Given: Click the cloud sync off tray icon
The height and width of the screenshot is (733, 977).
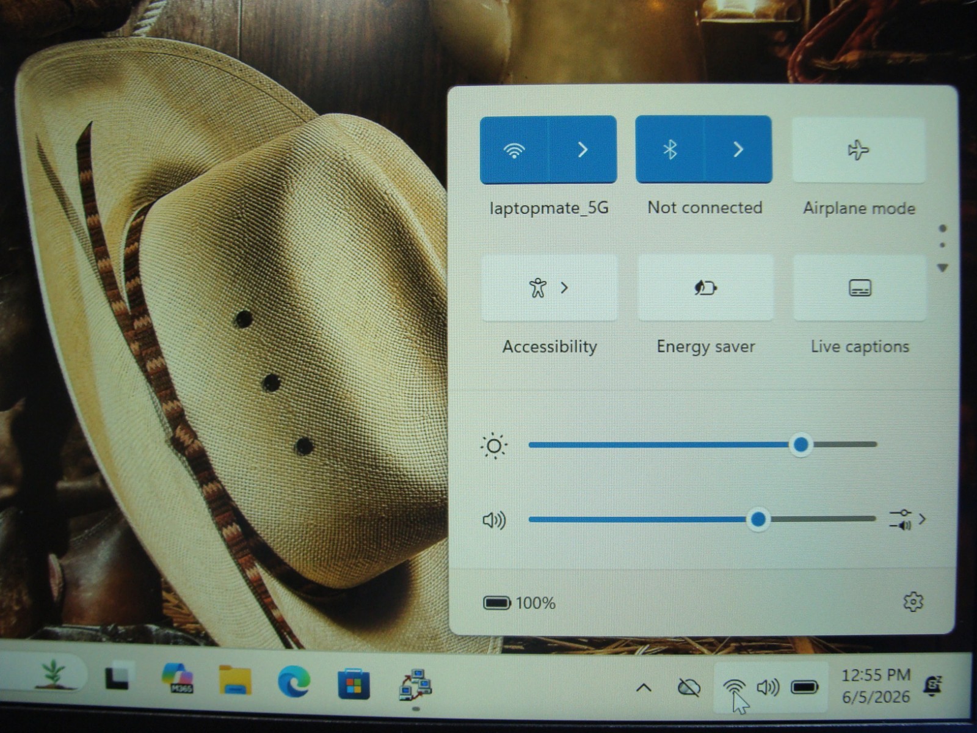Looking at the screenshot, I should (x=689, y=688).
